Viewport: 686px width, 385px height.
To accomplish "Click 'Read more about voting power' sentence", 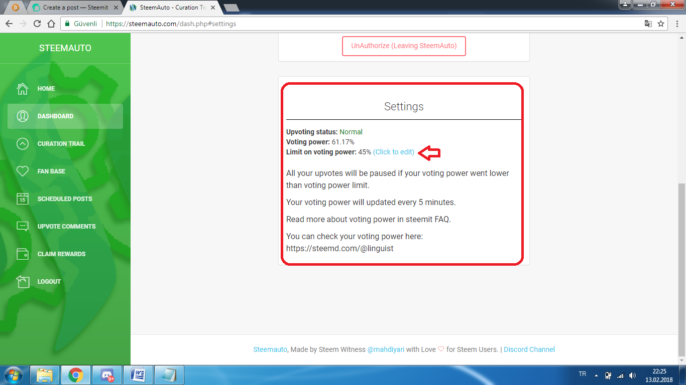I will pos(369,219).
